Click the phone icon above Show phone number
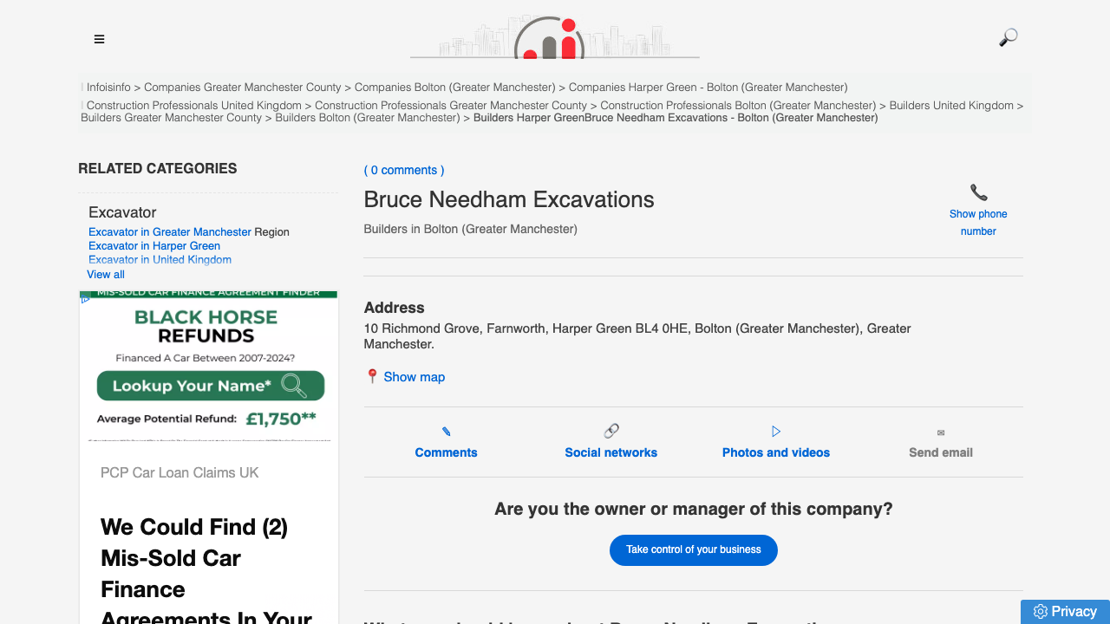 tap(978, 192)
